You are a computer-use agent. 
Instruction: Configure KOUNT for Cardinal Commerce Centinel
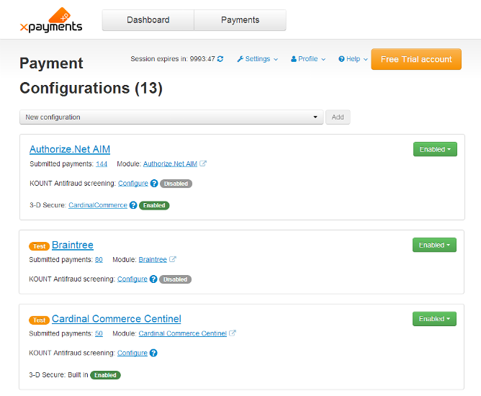[132, 353]
